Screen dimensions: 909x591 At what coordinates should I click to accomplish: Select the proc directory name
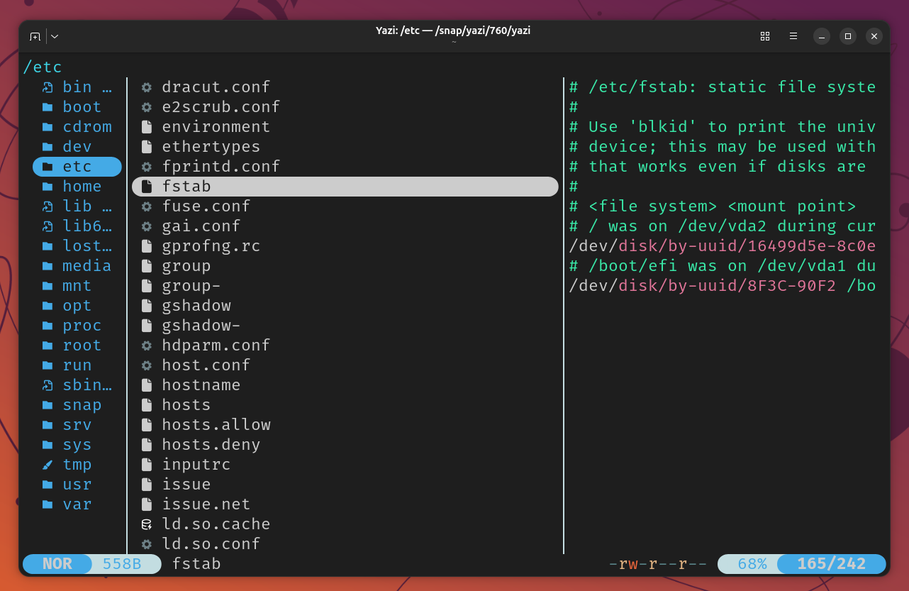(82, 326)
